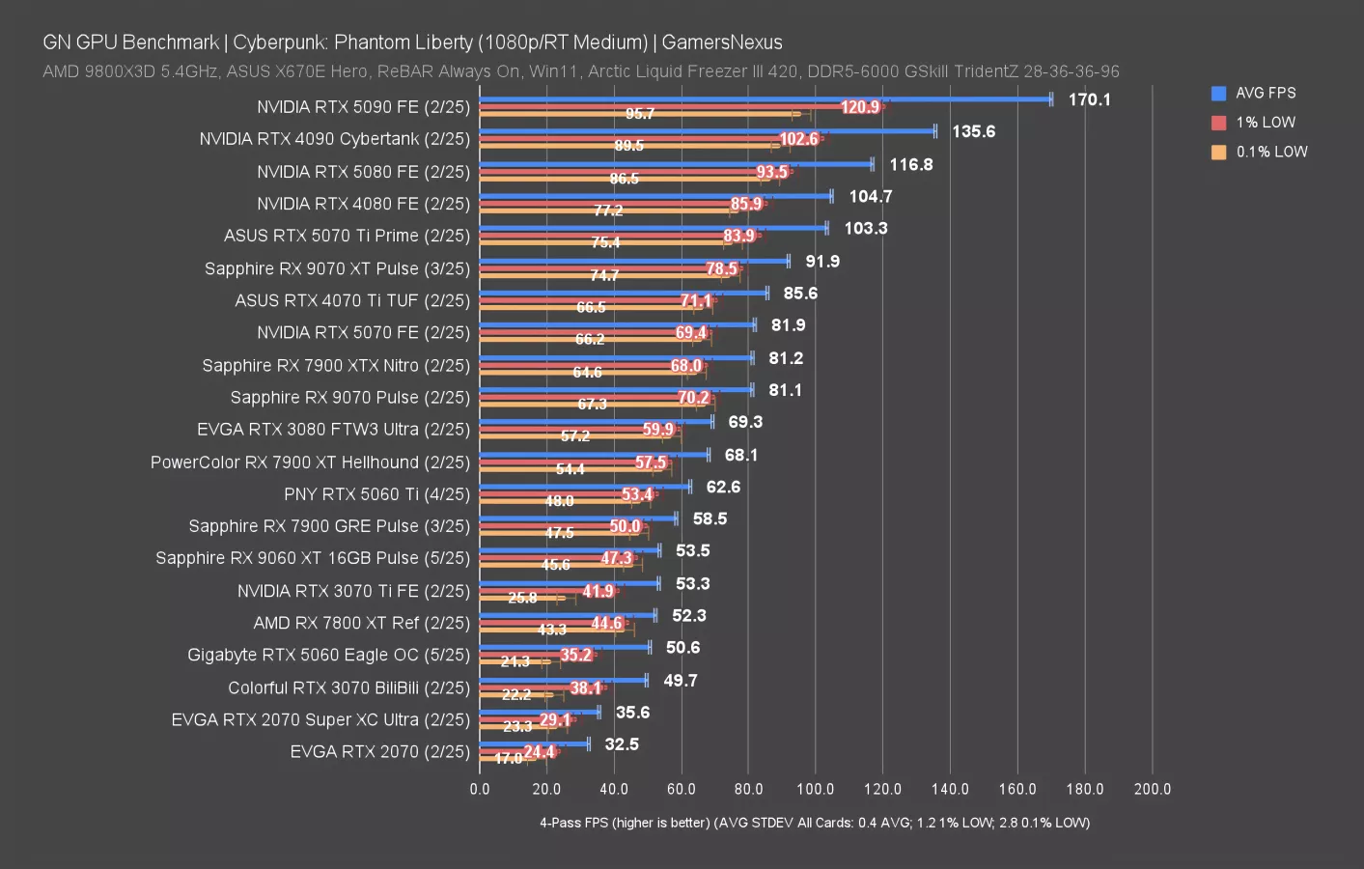
Task: Select the Sapphire RX 9070 XT Pulse label
Action: (x=337, y=268)
